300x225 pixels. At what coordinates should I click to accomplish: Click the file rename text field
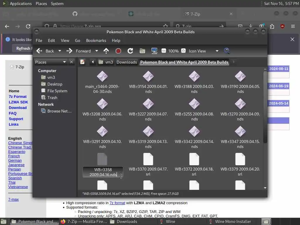point(103,172)
